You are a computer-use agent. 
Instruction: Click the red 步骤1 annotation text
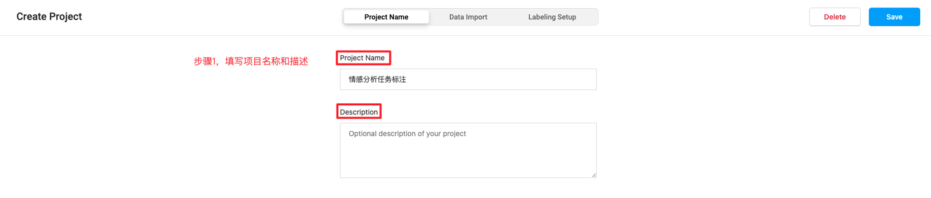(x=250, y=61)
